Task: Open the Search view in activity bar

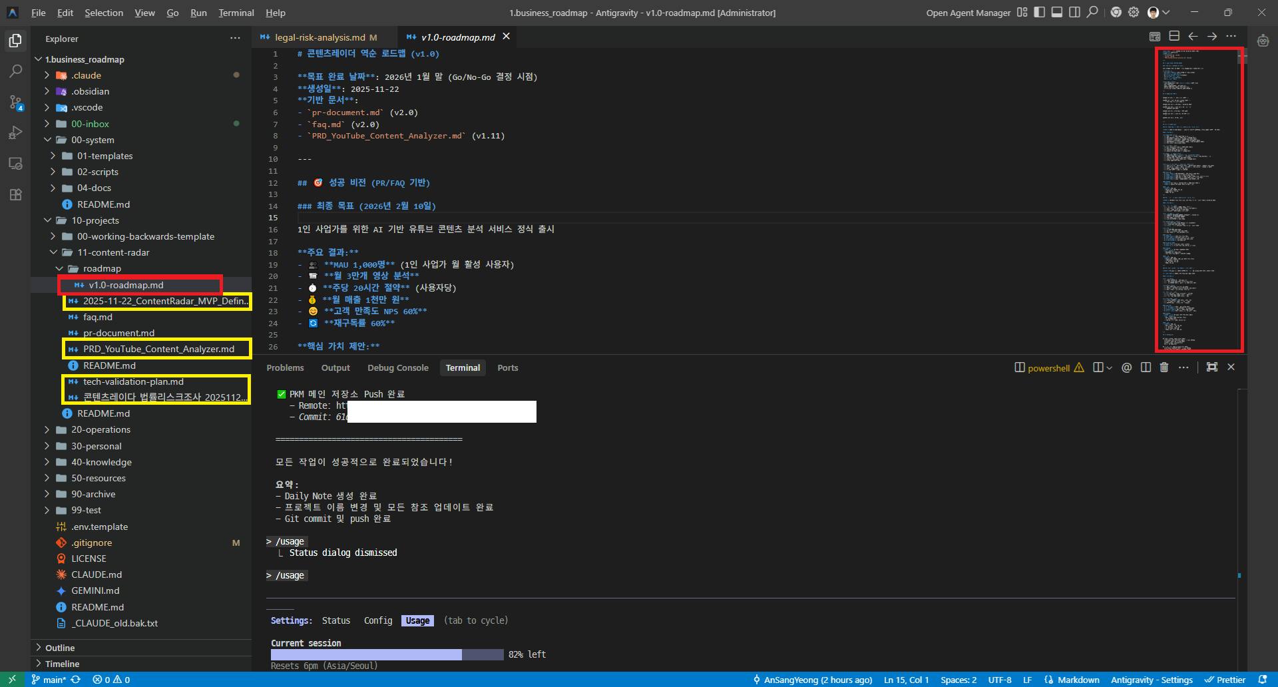Action: [x=15, y=71]
